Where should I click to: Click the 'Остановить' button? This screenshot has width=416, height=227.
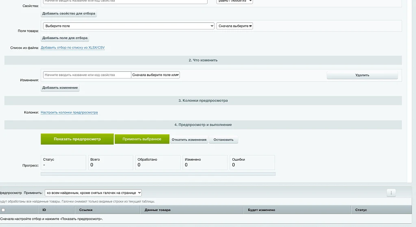(x=223, y=140)
